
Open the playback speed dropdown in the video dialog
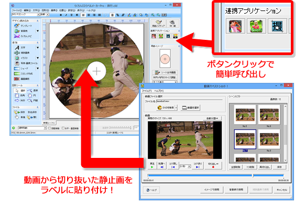coord(189,166)
